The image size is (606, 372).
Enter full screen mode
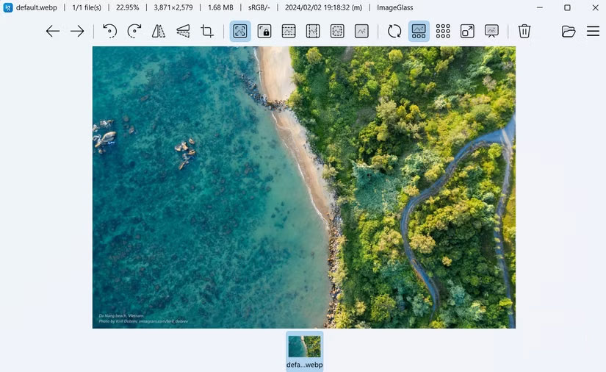click(x=467, y=31)
